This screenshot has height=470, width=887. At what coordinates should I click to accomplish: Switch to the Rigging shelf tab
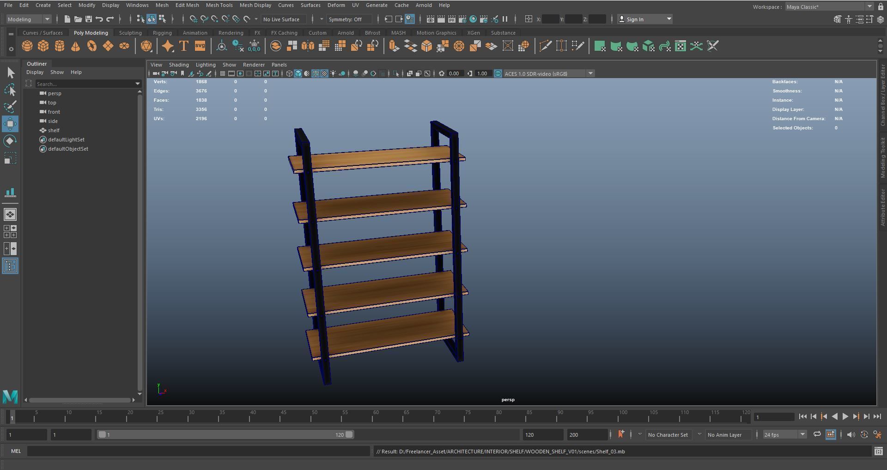coord(162,33)
